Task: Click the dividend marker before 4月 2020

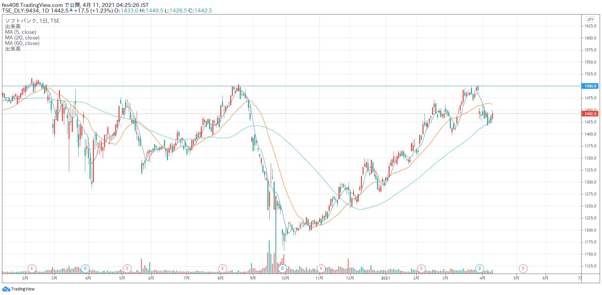Action: click(85, 268)
